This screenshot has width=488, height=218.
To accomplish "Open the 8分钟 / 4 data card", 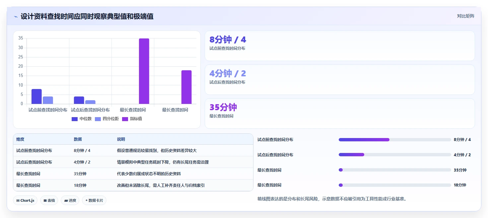I will [340, 46].
